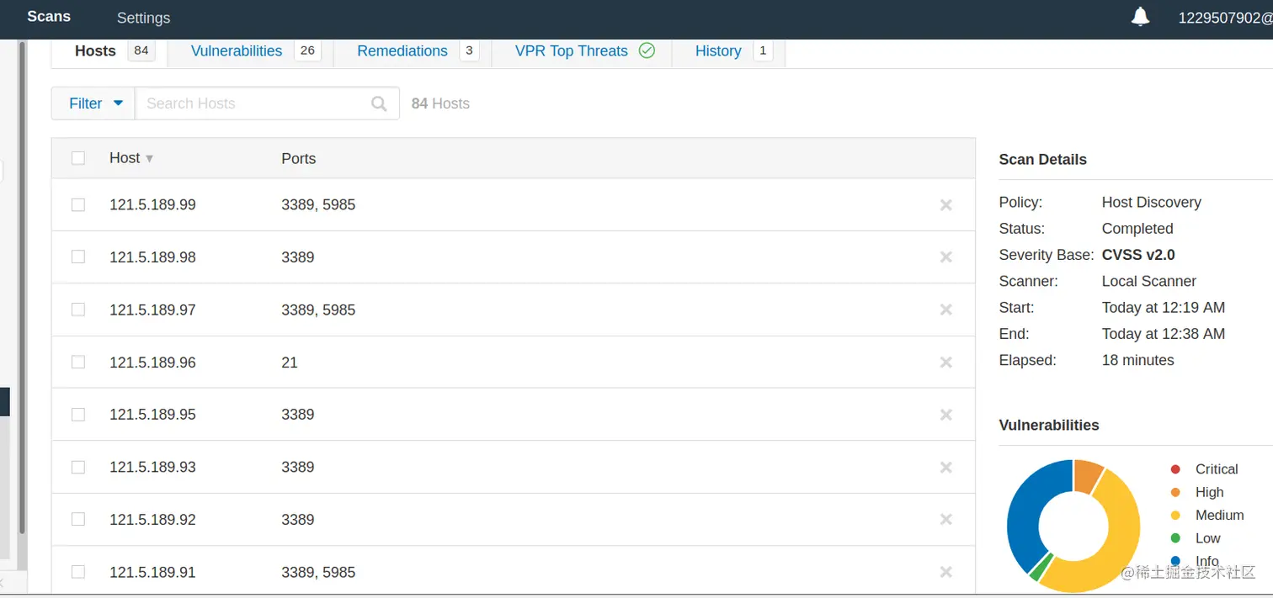Click the left sidebar vertical scrollbar
1273x598 pixels.
click(x=22, y=286)
